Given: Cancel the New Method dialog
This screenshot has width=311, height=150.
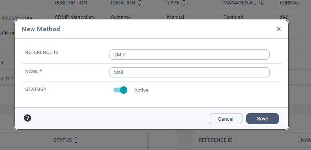Looking at the screenshot, I should coord(225,119).
